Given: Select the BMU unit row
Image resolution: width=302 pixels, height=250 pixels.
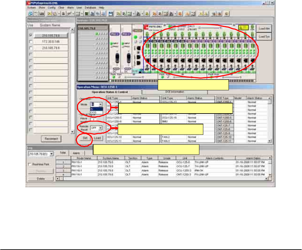Looking at the screenshot, I should pyautogui.click(x=188, y=122).
